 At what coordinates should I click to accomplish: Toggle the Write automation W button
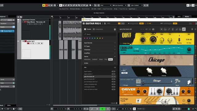click(52, 5)
